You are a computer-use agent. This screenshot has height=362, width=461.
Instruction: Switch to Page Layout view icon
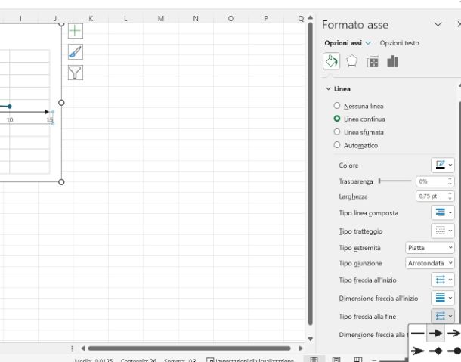[336, 359]
